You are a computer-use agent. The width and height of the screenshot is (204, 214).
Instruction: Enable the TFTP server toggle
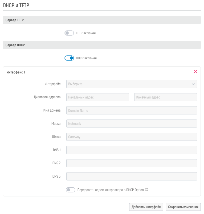point(69,33)
